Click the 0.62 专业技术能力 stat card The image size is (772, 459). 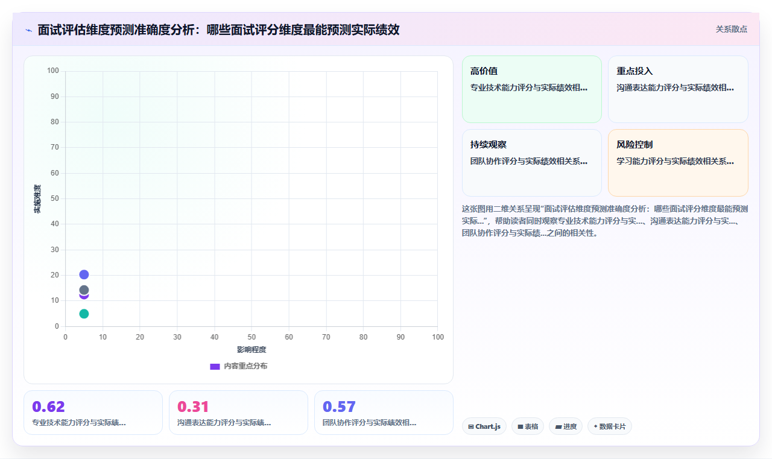(93, 413)
